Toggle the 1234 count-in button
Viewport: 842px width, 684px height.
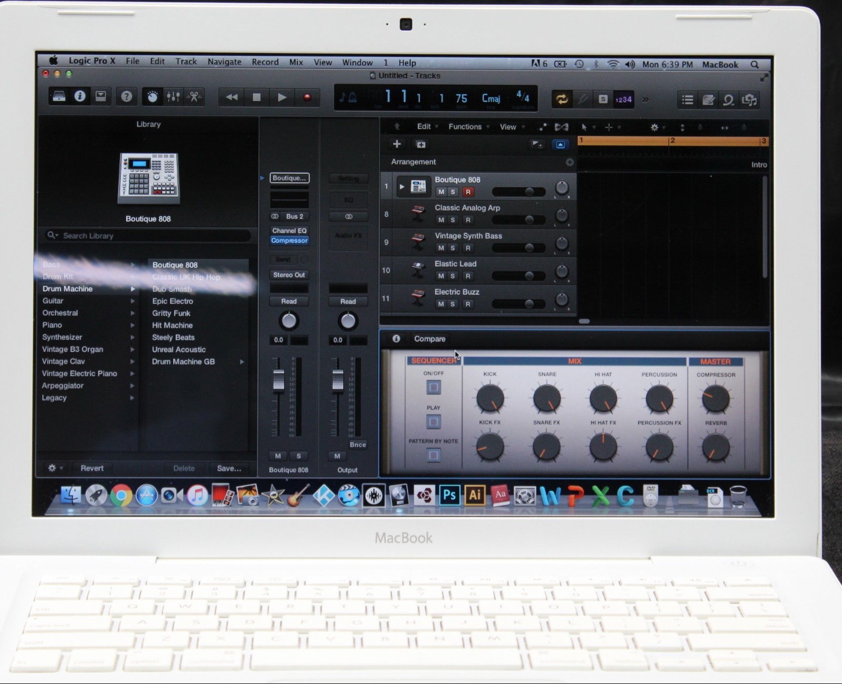click(624, 99)
